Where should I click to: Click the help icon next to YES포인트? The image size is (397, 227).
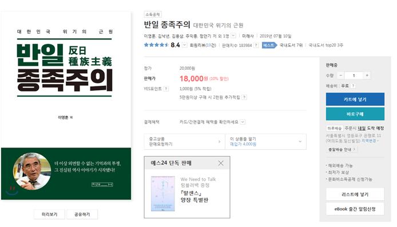coord(166,89)
